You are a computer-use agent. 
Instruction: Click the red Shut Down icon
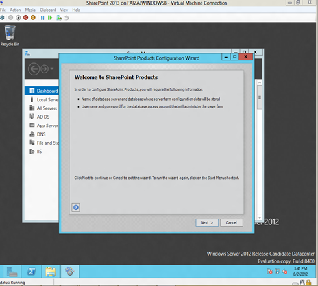click(x=25, y=18)
